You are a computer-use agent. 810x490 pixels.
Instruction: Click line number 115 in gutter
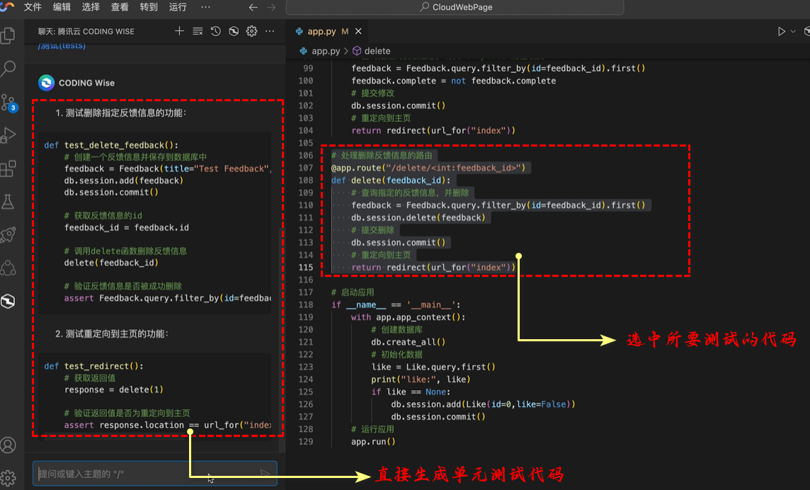[306, 267]
